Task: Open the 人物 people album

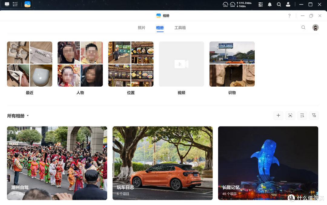Action: pos(80,64)
